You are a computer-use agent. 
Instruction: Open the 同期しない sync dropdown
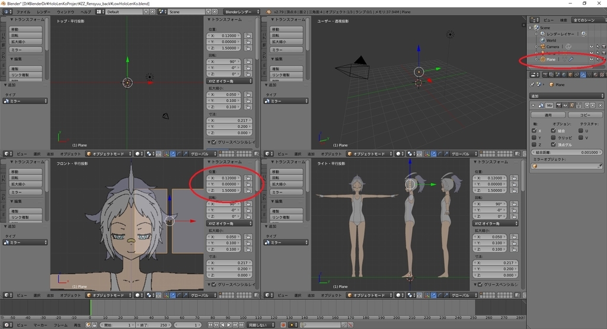click(261, 325)
